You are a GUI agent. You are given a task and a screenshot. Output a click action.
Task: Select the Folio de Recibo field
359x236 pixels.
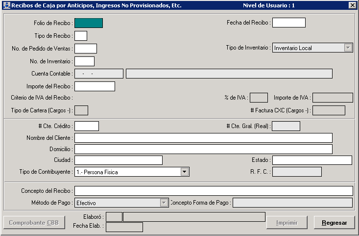[89, 23]
